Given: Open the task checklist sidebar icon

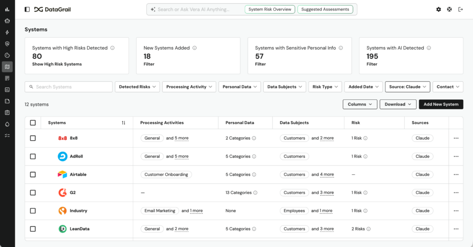Looking at the screenshot, I should [x=7, y=136].
